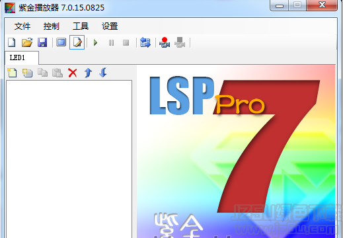Maximize the 紫金播放器 window
The image size is (343, 238).
pyautogui.click(x=297, y=5)
